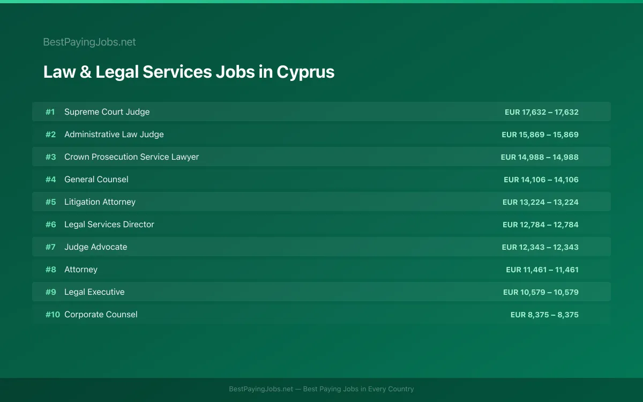Click the #5 rank number

click(50, 202)
